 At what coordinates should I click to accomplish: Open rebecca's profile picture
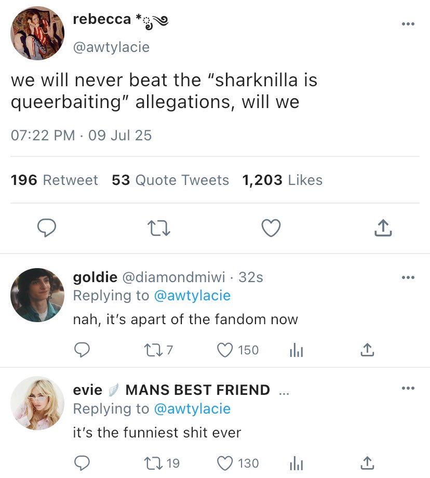(x=37, y=33)
